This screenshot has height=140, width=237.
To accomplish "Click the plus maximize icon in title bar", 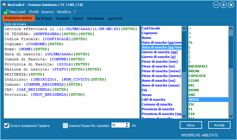I will [224, 5].
